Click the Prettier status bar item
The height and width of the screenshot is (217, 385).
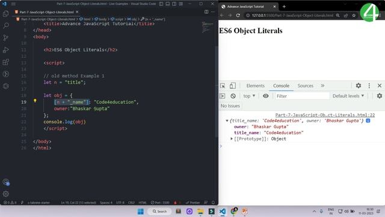[x=192, y=203]
